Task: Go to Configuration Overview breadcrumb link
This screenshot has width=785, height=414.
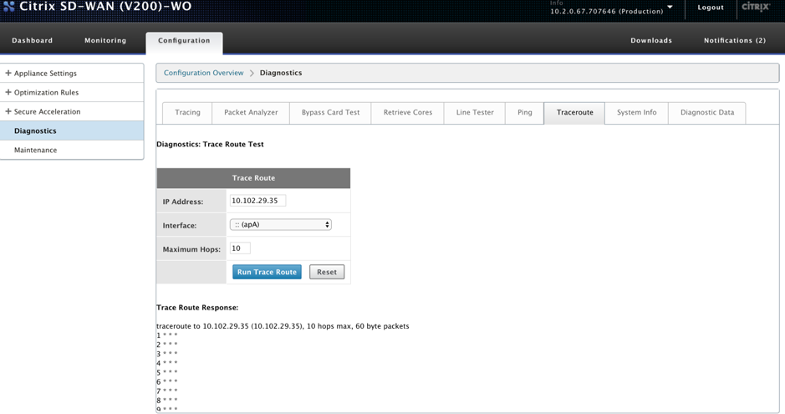Action: pos(203,73)
